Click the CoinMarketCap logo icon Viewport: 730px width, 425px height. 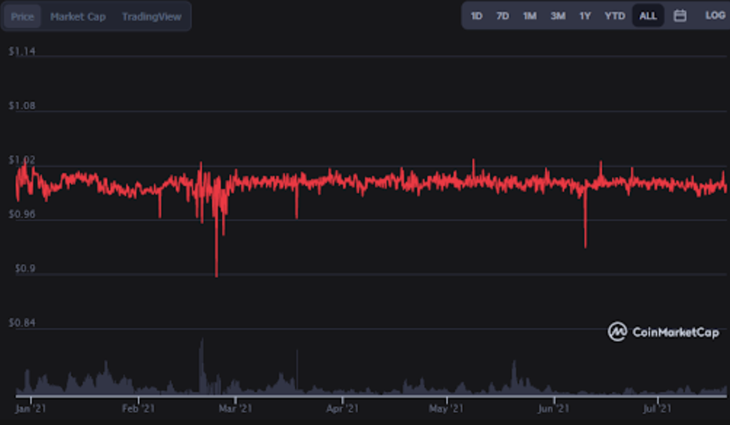tap(617, 332)
